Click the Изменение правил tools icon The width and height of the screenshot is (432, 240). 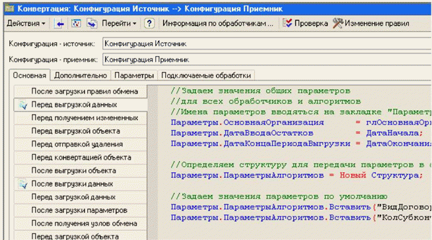[x=338, y=23]
